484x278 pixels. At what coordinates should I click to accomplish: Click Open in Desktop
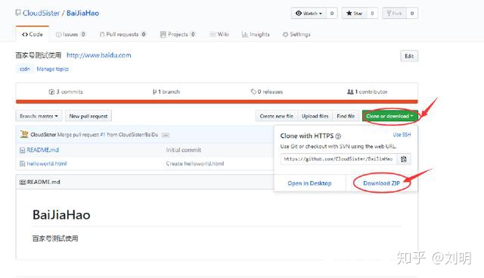click(x=309, y=183)
